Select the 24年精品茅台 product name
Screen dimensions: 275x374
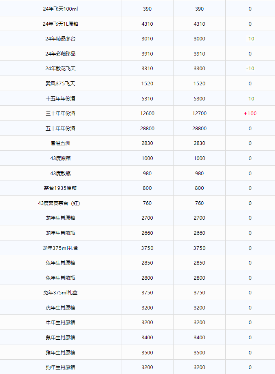60,39
